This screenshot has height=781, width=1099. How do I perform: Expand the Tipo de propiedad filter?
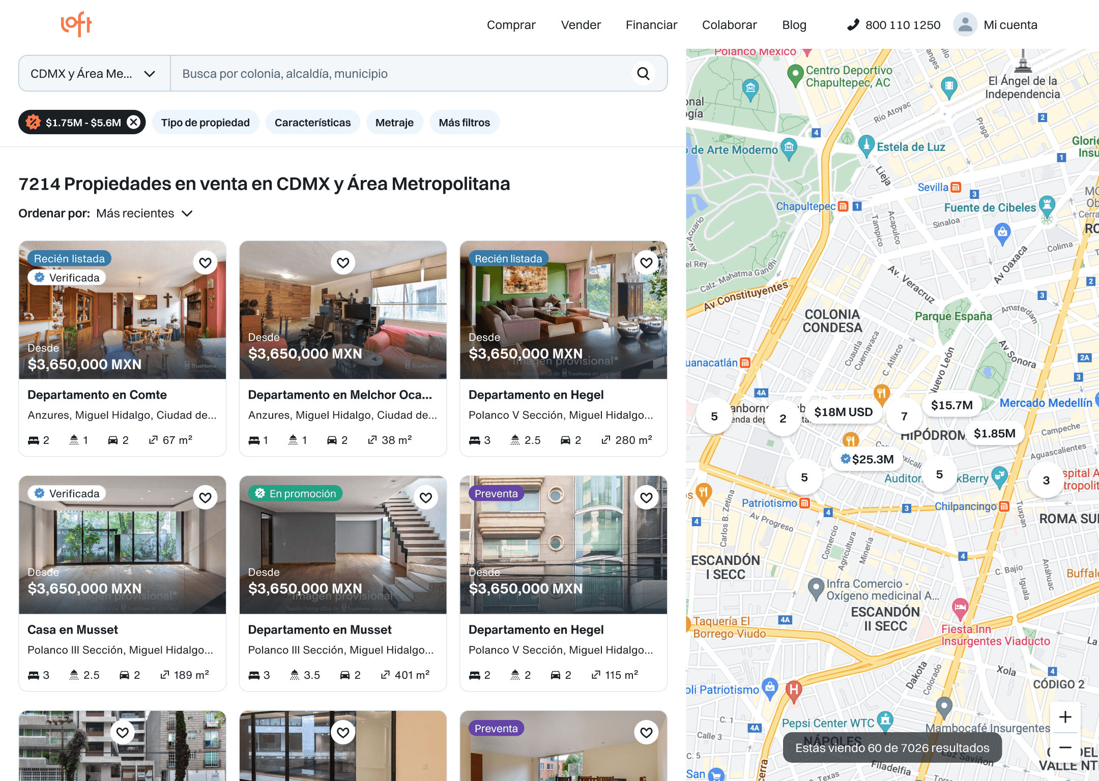[206, 123]
